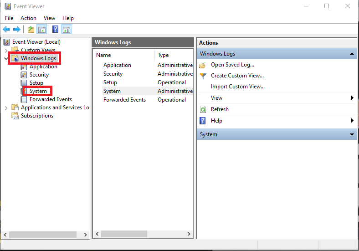Collapse the Windows Logs actions section

(352, 54)
